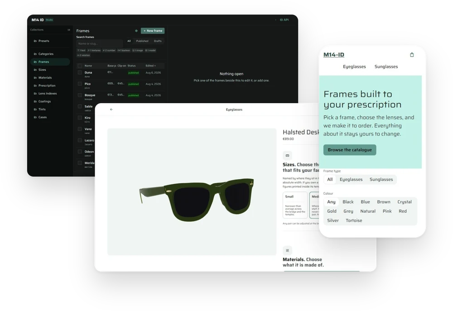Filter colour by Silver
The image size is (453, 311).
333,220
